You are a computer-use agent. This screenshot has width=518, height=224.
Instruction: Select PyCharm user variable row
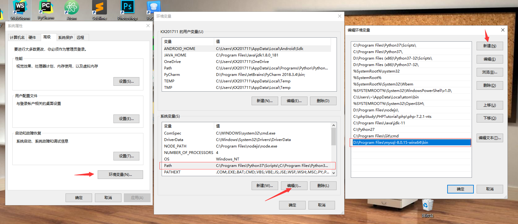[x=246, y=75]
